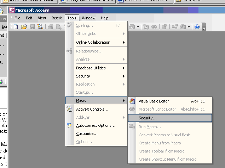This screenshot has height=168, width=225.
Task: Click the Microsoft Access Help icon
Action: (197, 27)
